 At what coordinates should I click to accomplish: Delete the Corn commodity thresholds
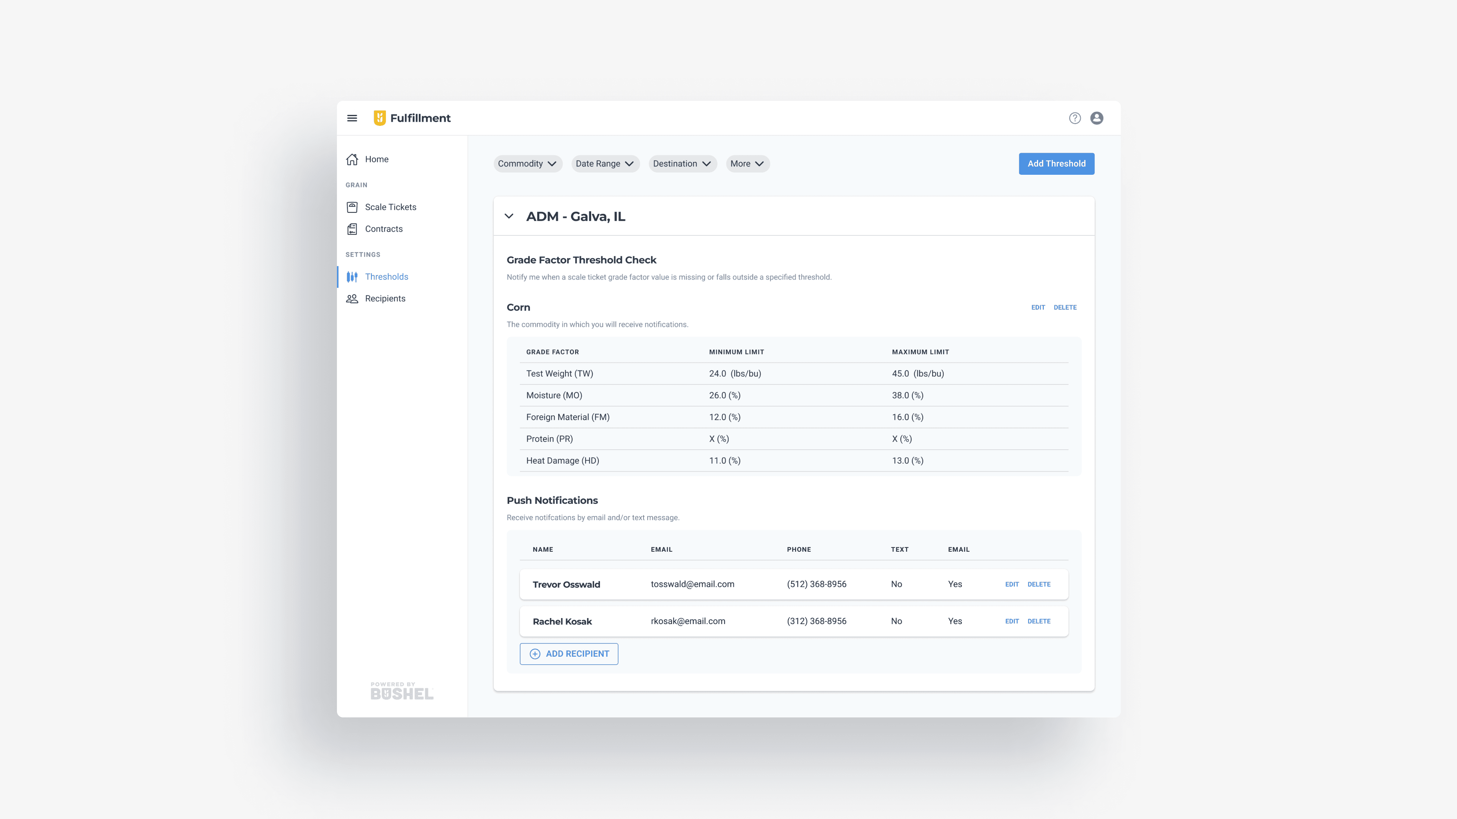pyautogui.click(x=1065, y=308)
